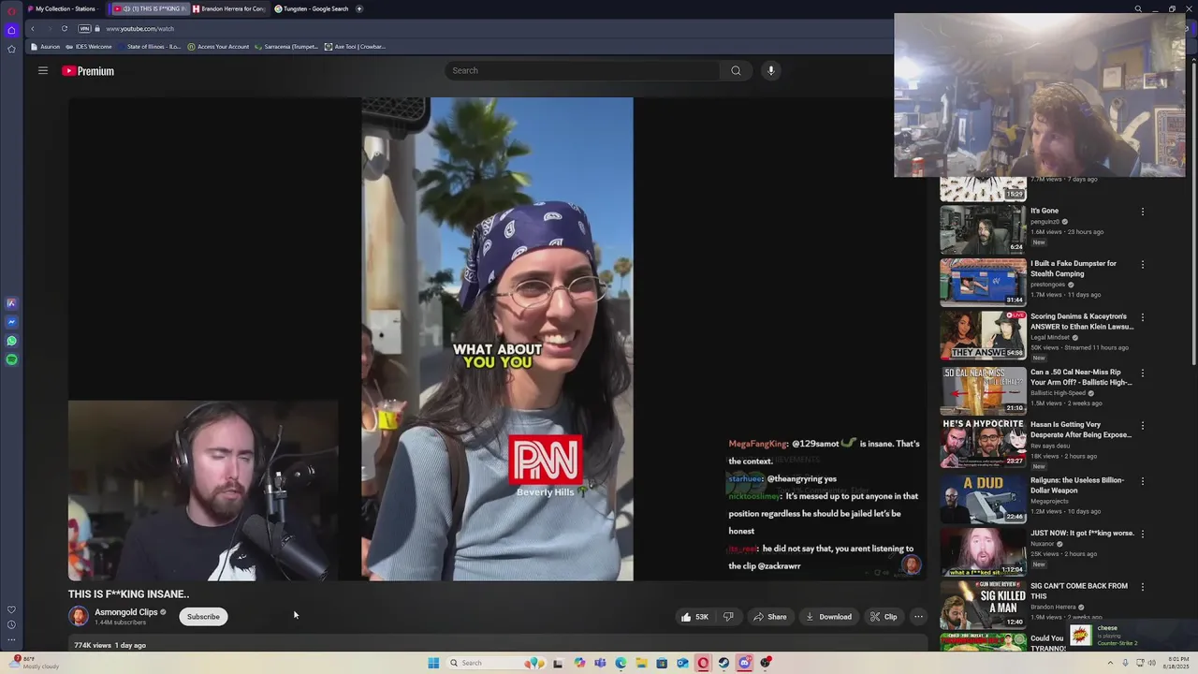Open Opera sidebar home icon
Viewport: 1198px width, 674px height.
(x=11, y=30)
